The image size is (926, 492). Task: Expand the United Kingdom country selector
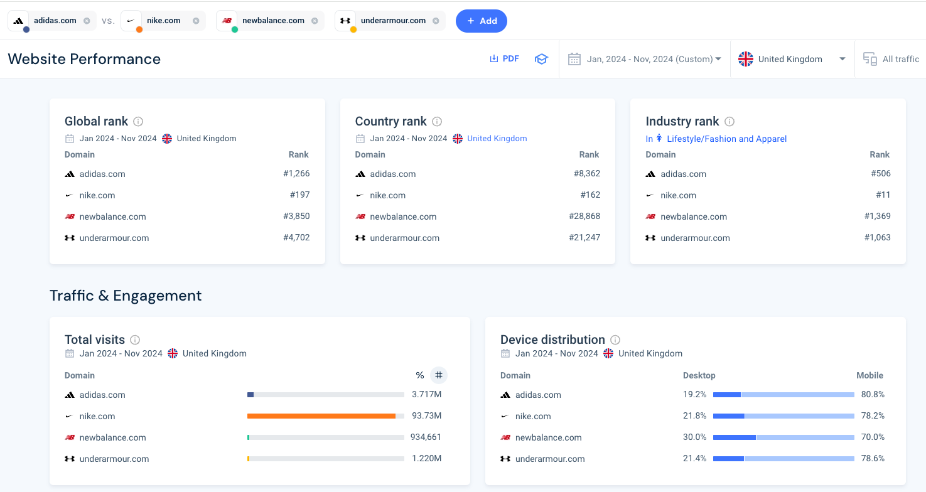click(x=792, y=59)
